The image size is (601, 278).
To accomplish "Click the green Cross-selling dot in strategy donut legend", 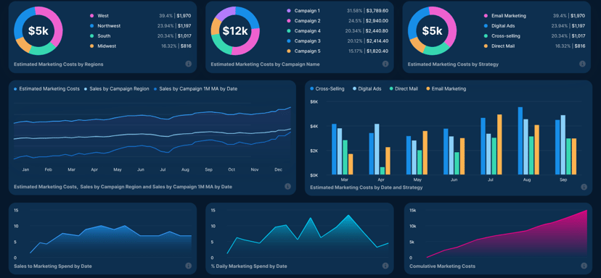I will [486, 36].
